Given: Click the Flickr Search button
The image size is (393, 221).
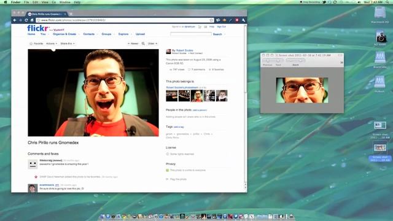Looking at the screenshot, I should point(217,34).
